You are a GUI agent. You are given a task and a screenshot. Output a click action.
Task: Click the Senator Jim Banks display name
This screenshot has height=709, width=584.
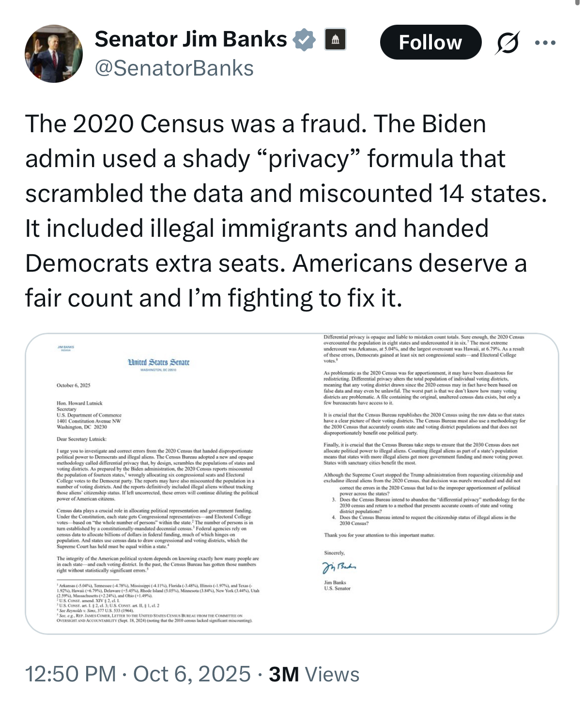pos(191,39)
